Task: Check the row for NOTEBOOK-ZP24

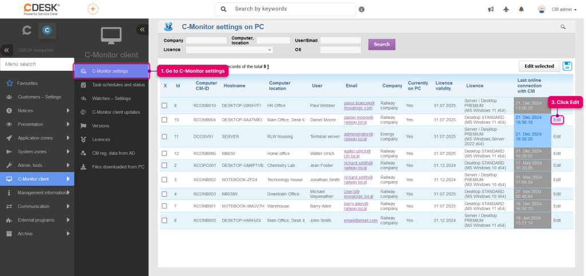Action: coord(164,179)
